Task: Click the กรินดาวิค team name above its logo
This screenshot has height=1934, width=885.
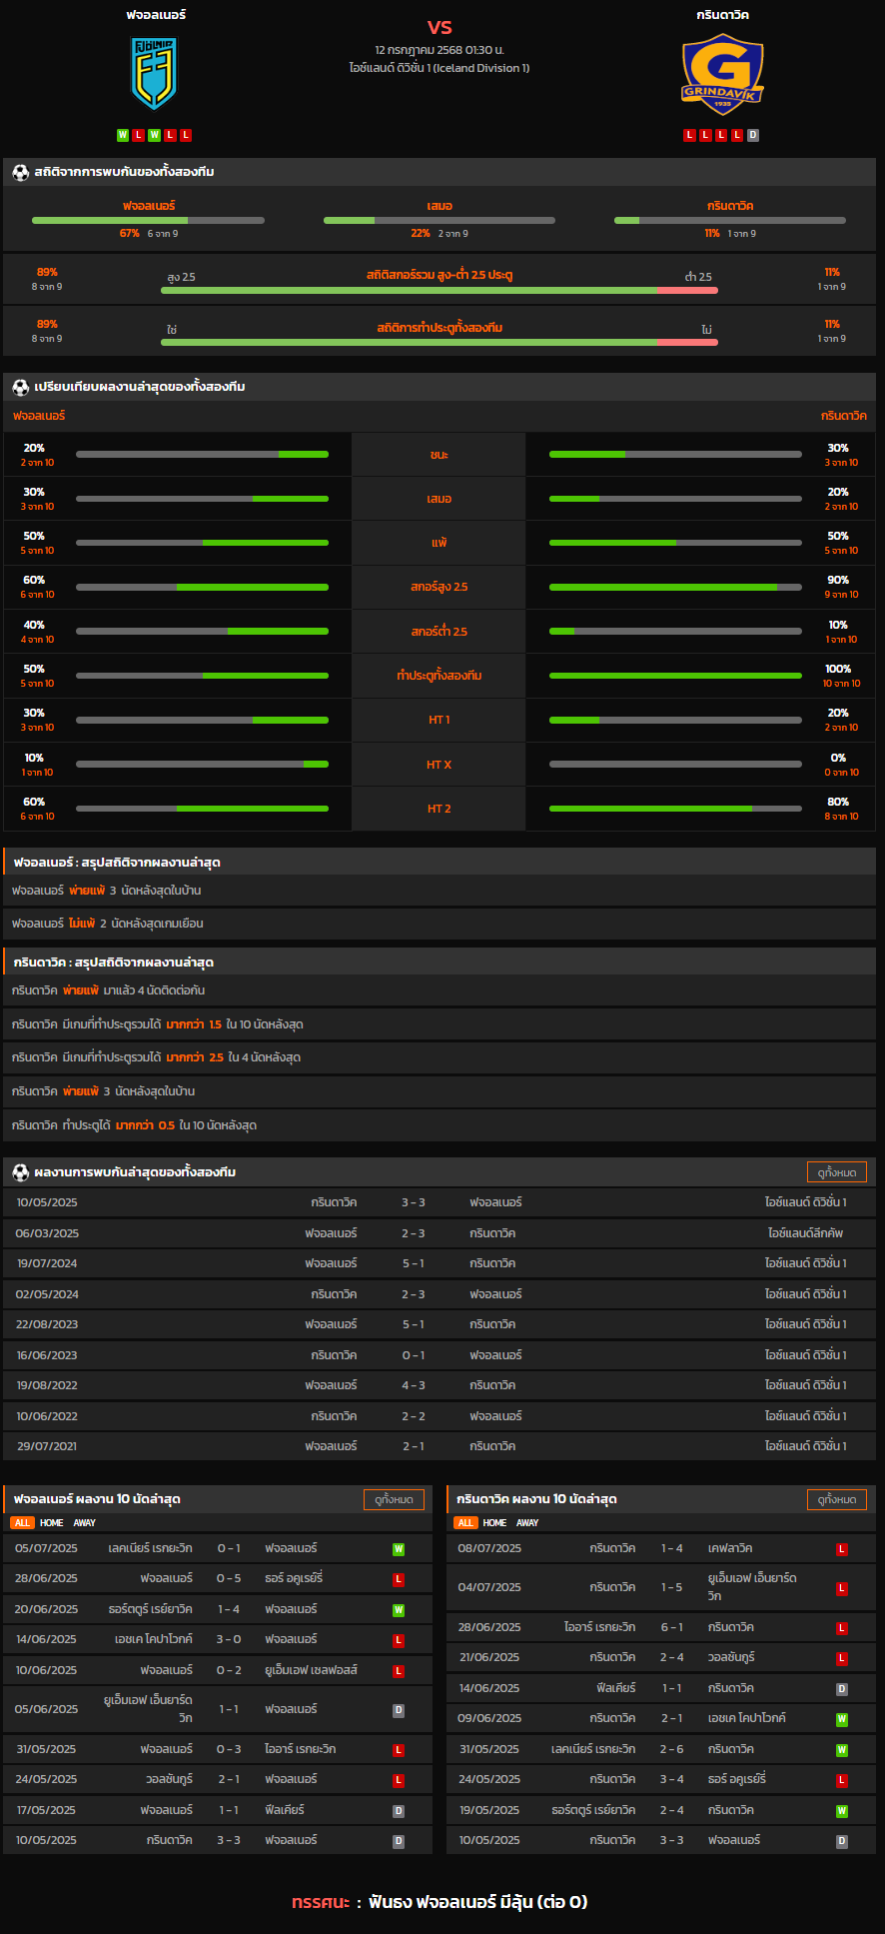Action: pos(723,15)
